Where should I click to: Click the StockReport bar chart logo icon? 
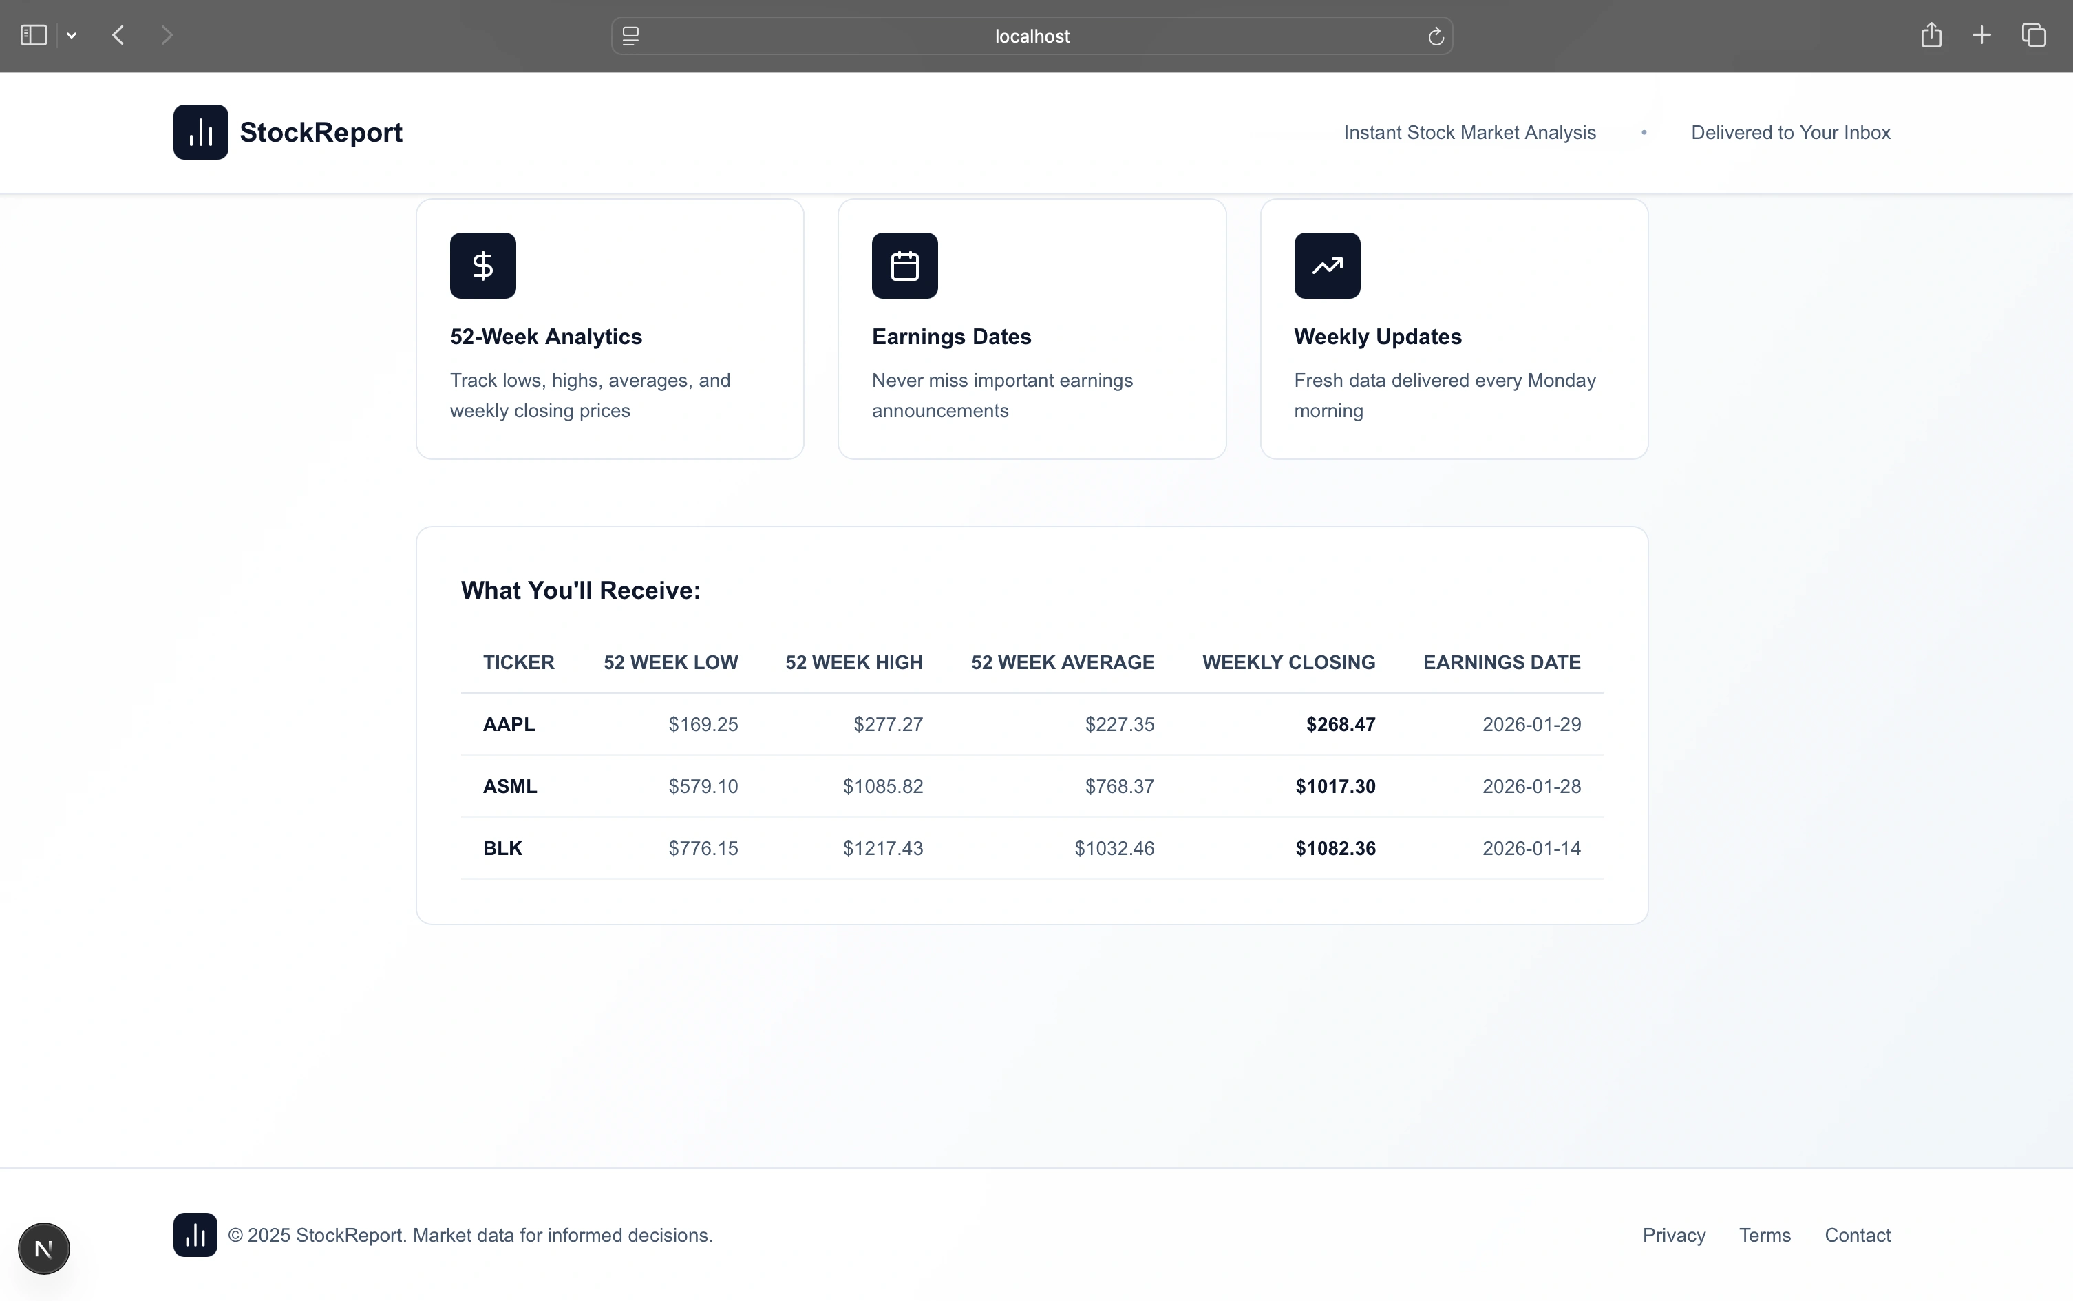pyautogui.click(x=200, y=132)
